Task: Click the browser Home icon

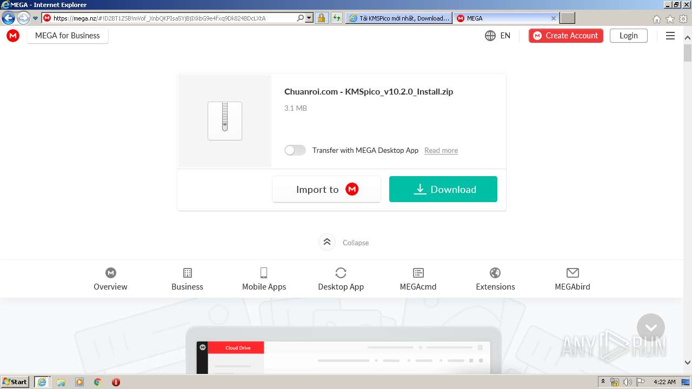Action: click(x=657, y=19)
